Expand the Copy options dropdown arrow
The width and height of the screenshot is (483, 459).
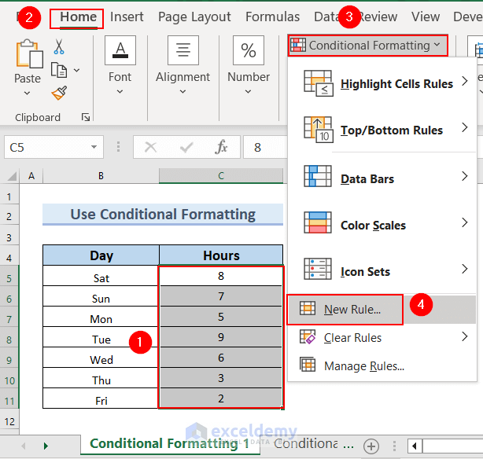click(77, 70)
